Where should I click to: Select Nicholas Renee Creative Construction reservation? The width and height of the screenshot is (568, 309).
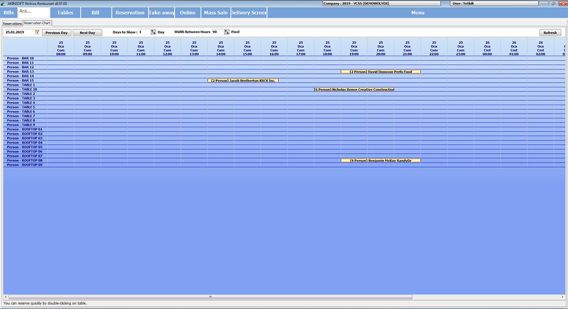coord(354,89)
